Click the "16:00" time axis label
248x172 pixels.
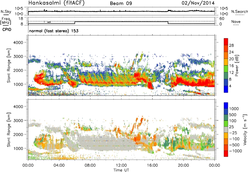click(x=152, y=165)
